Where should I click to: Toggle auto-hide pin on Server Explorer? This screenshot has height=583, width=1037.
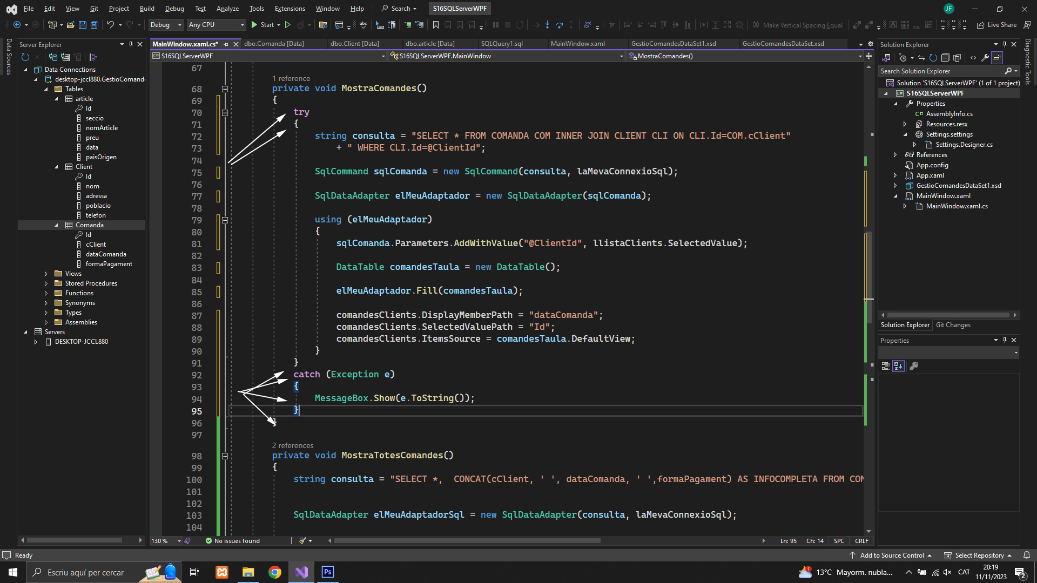[x=131, y=44]
